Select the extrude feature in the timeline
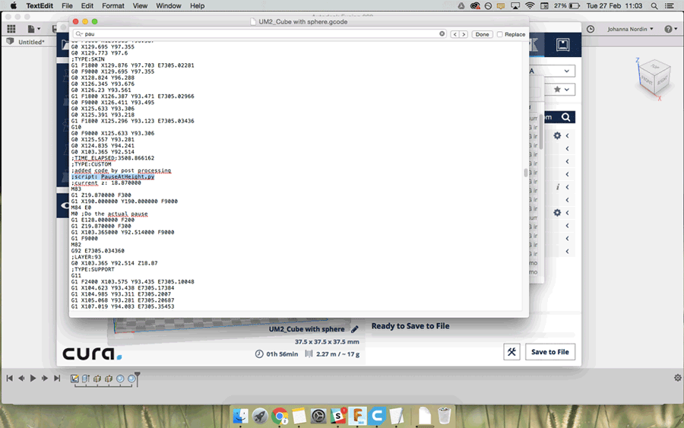Viewport: 684px width, 428px height. point(86,379)
